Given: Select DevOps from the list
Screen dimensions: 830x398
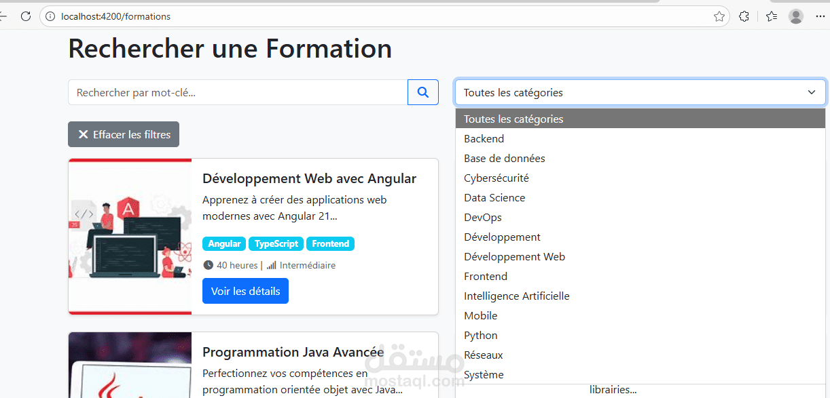Looking at the screenshot, I should [483, 217].
